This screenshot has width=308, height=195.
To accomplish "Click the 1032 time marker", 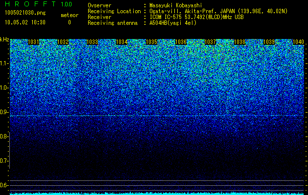I will pos(63,42).
